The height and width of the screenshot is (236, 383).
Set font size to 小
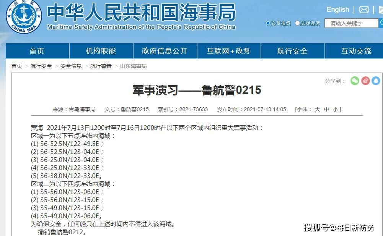click(x=335, y=109)
